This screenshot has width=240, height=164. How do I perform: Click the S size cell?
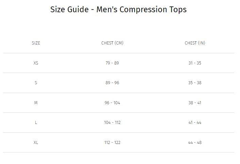pyautogui.click(x=36, y=83)
